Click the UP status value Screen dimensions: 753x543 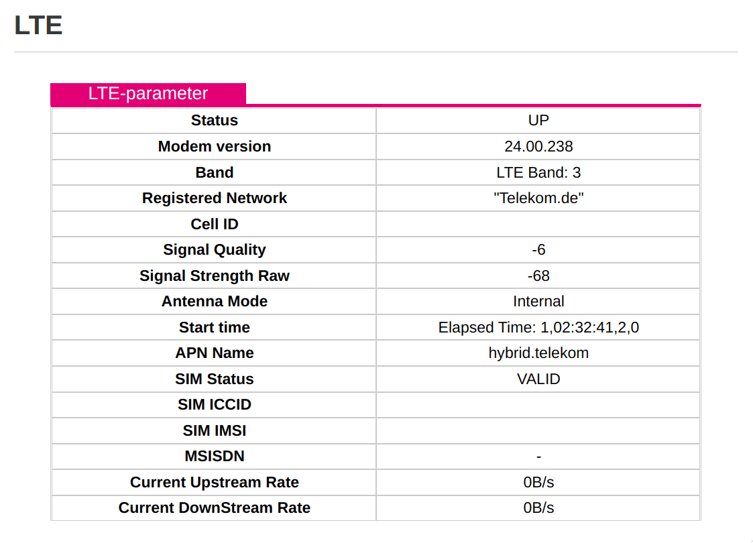coord(538,121)
